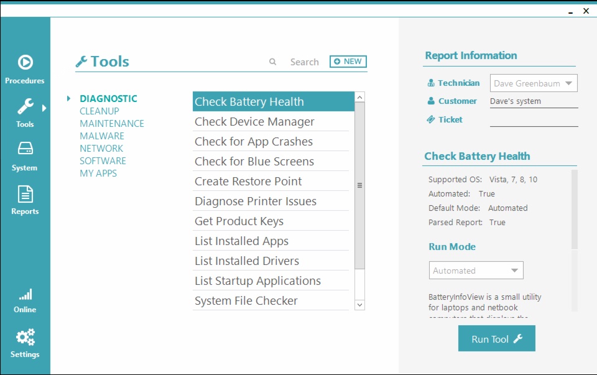Open the Run Mode dropdown set to Automated

point(476,270)
